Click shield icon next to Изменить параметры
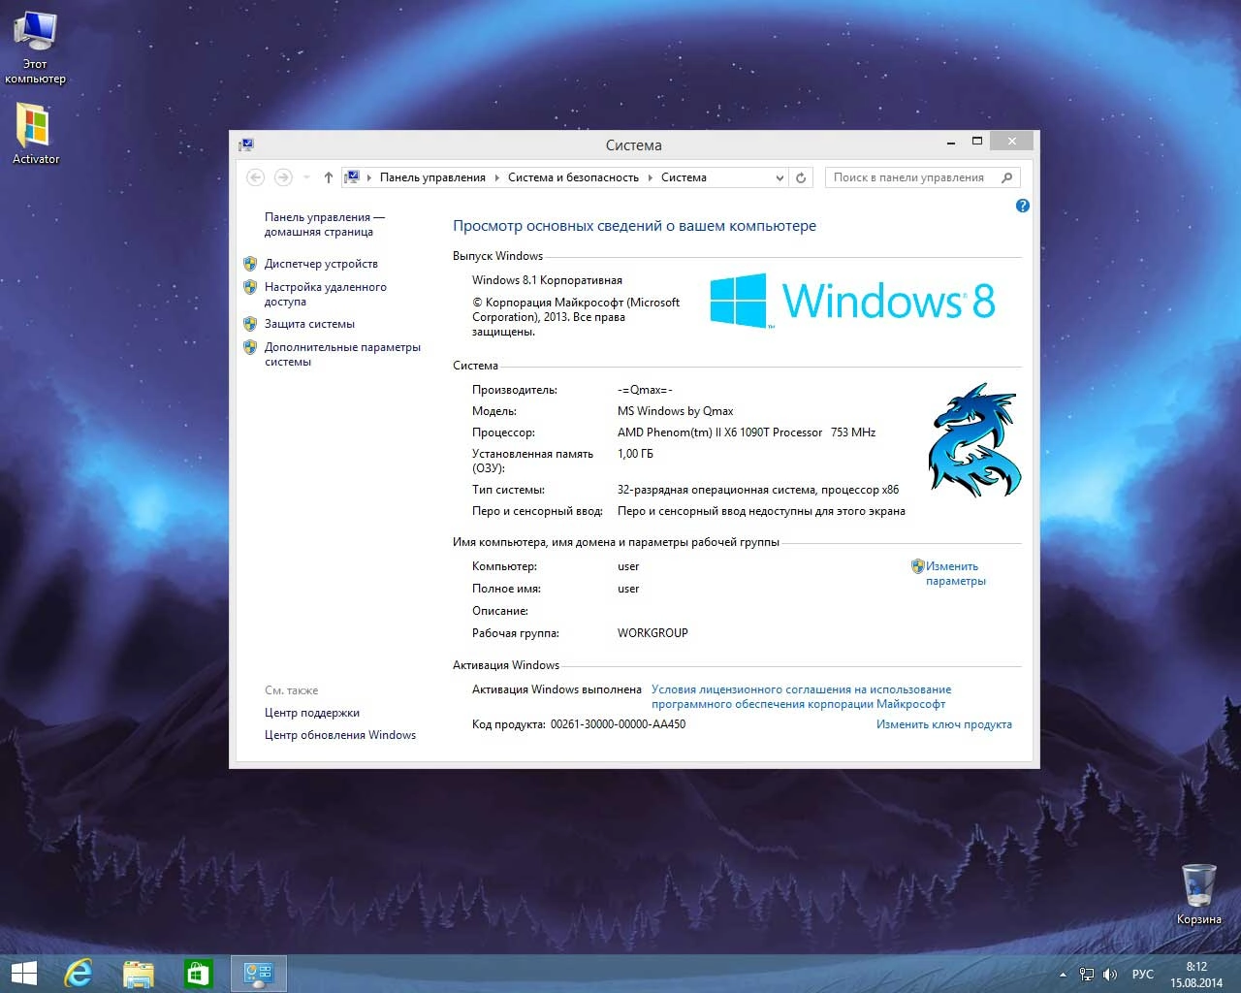 917,566
